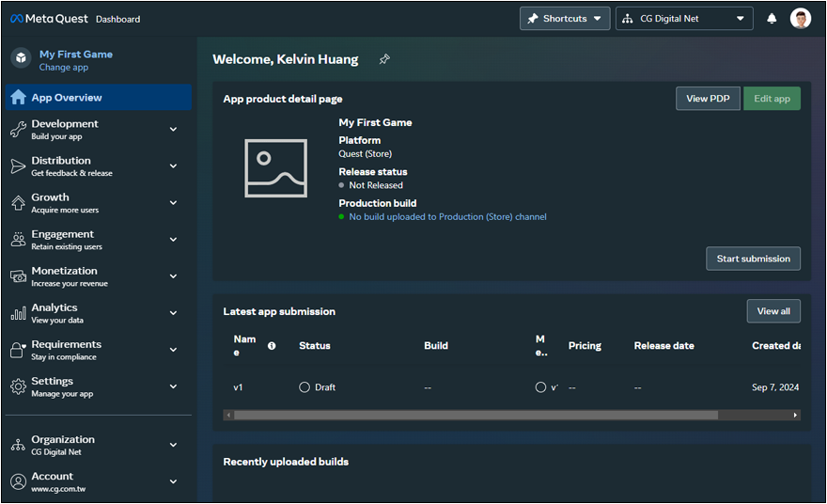Click View all submissions button
Screen dimensions: 827x504
(773, 311)
